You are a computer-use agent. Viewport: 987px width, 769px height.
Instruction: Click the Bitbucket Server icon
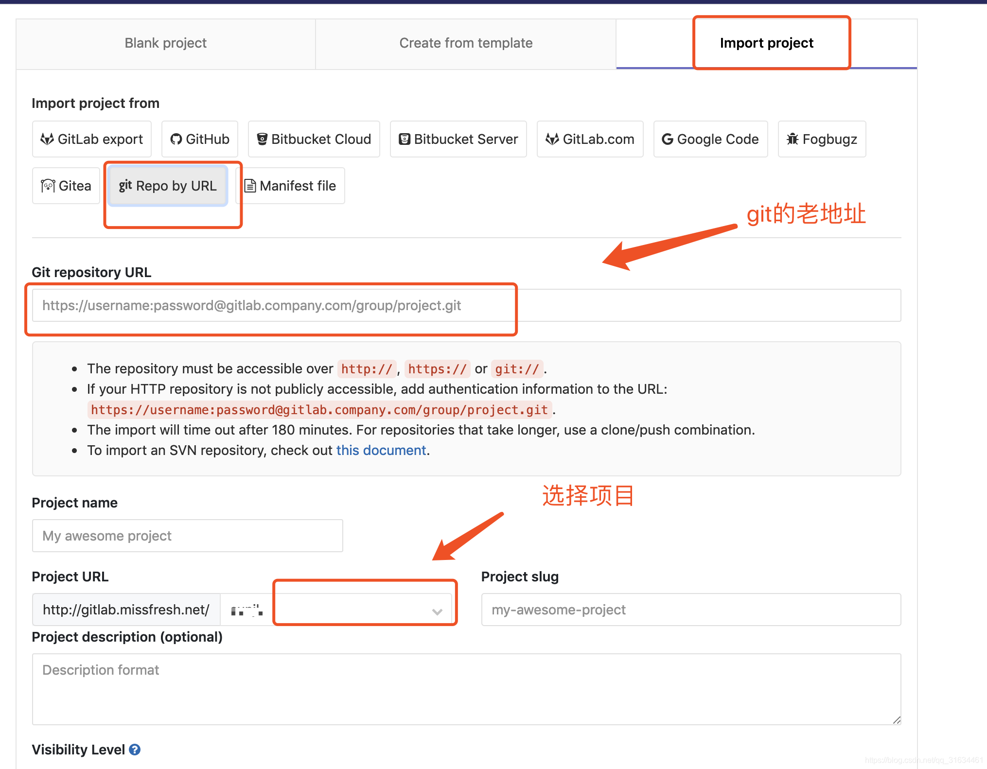pyautogui.click(x=404, y=139)
